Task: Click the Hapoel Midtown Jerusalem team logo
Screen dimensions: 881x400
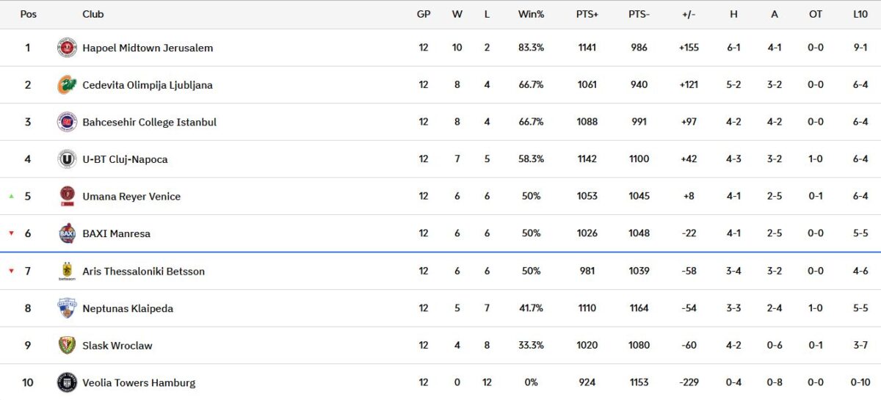Action: pos(67,48)
